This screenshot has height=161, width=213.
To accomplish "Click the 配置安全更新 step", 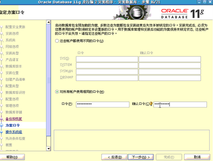I will point(15,27).
